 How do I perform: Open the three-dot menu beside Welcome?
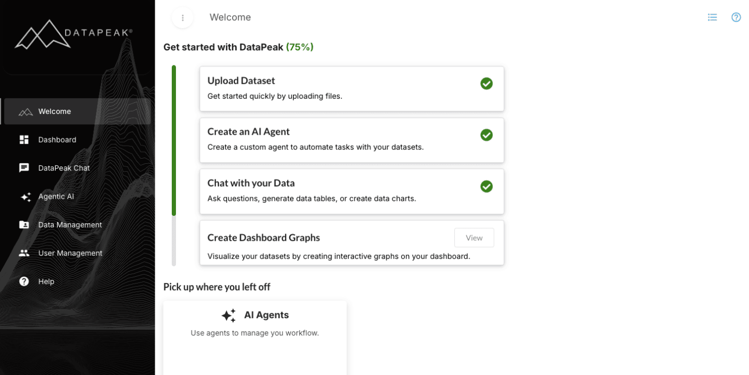click(x=182, y=17)
